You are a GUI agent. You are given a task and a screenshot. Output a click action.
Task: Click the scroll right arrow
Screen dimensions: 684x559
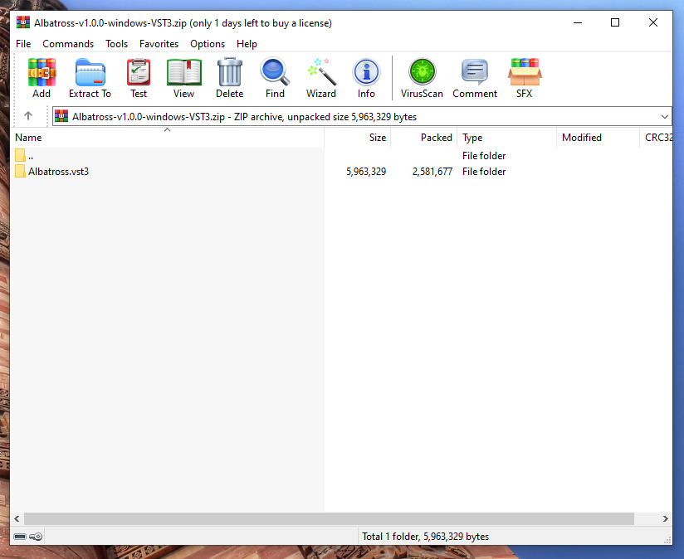click(x=665, y=518)
